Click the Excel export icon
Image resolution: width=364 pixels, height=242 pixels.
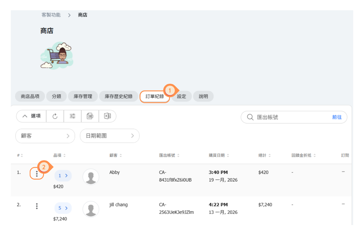click(x=107, y=116)
